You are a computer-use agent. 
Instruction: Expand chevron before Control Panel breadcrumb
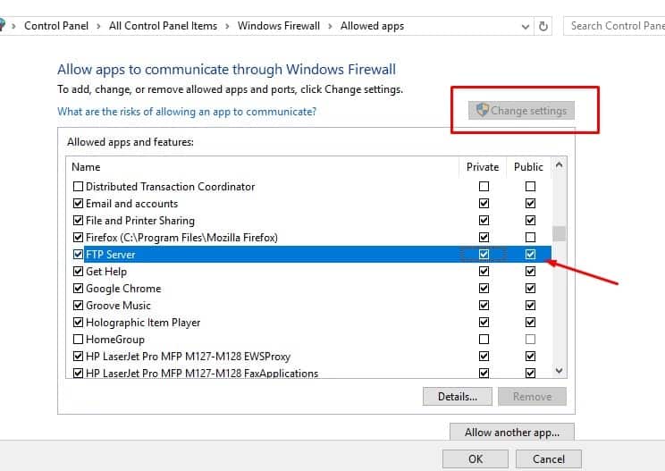(13, 26)
